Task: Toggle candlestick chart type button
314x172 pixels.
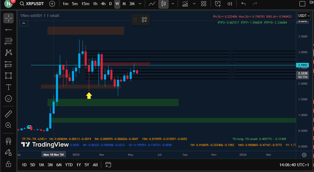Action: (x=163, y=4)
